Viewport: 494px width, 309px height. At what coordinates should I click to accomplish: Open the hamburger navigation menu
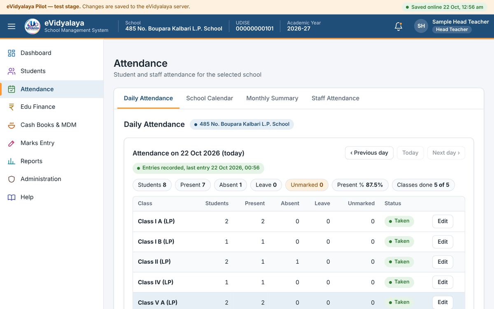[x=12, y=26]
